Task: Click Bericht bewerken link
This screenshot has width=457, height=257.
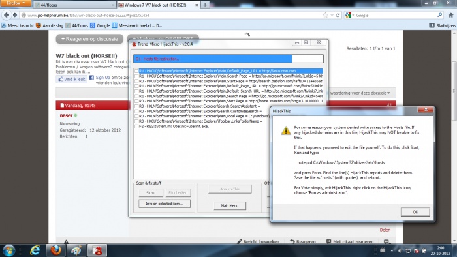Action: pos(259,241)
